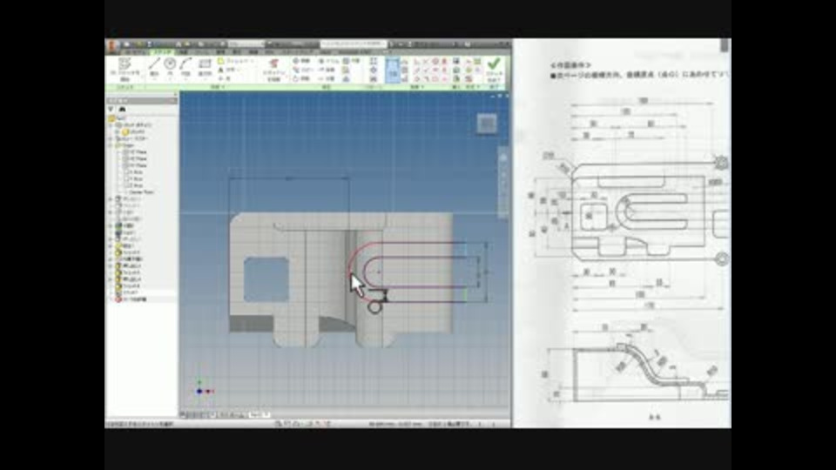Click the ViewCube in the viewport corner
The width and height of the screenshot is (836, 470).
tap(486, 124)
